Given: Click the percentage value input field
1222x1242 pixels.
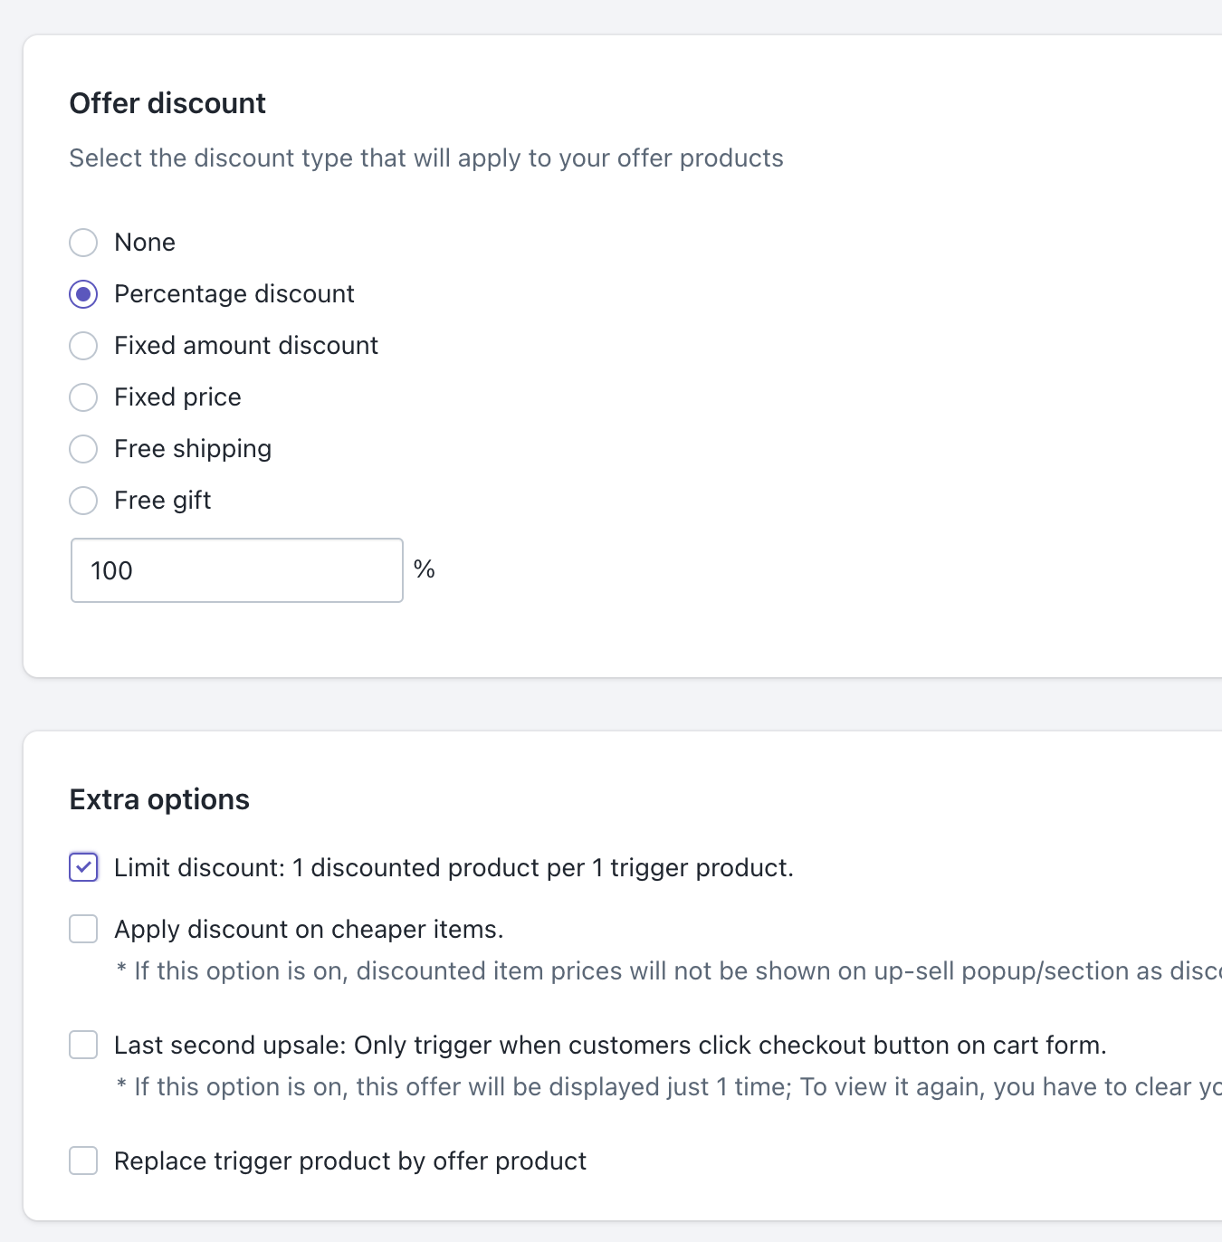Looking at the screenshot, I should click(236, 570).
